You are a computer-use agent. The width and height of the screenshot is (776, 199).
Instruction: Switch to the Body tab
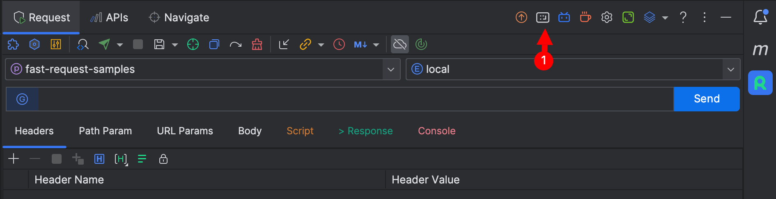250,131
